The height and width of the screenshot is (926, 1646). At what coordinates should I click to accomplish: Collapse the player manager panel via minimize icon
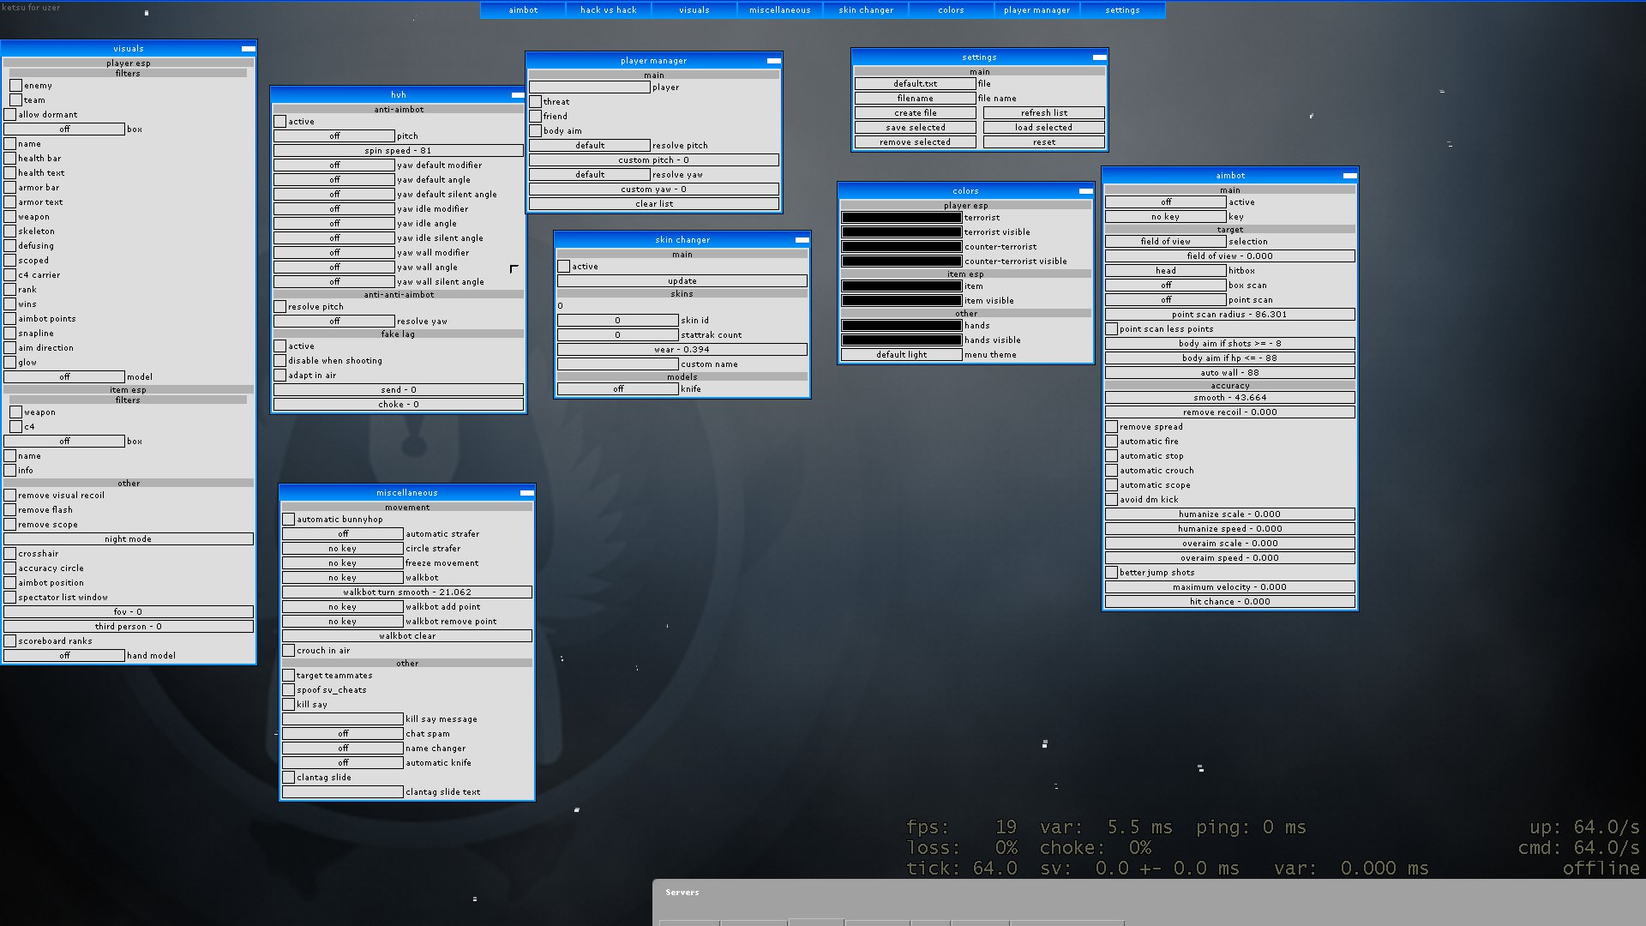point(773,61)
